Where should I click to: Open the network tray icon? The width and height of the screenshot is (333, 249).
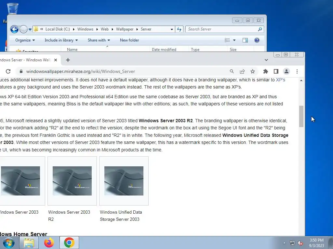tap(292, 243)
